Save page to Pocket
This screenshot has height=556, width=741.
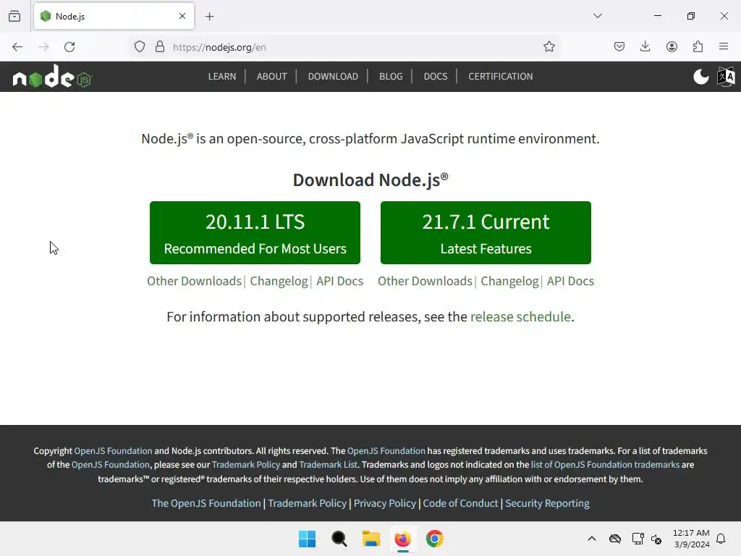(x=619, y=47)
